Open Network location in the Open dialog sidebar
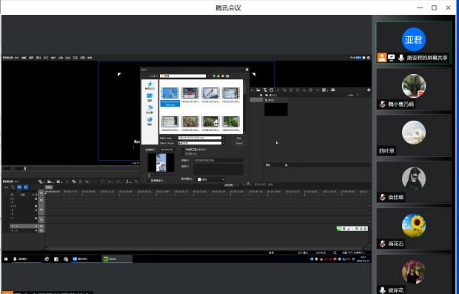459x294 pixels. (x=150, y=121)
